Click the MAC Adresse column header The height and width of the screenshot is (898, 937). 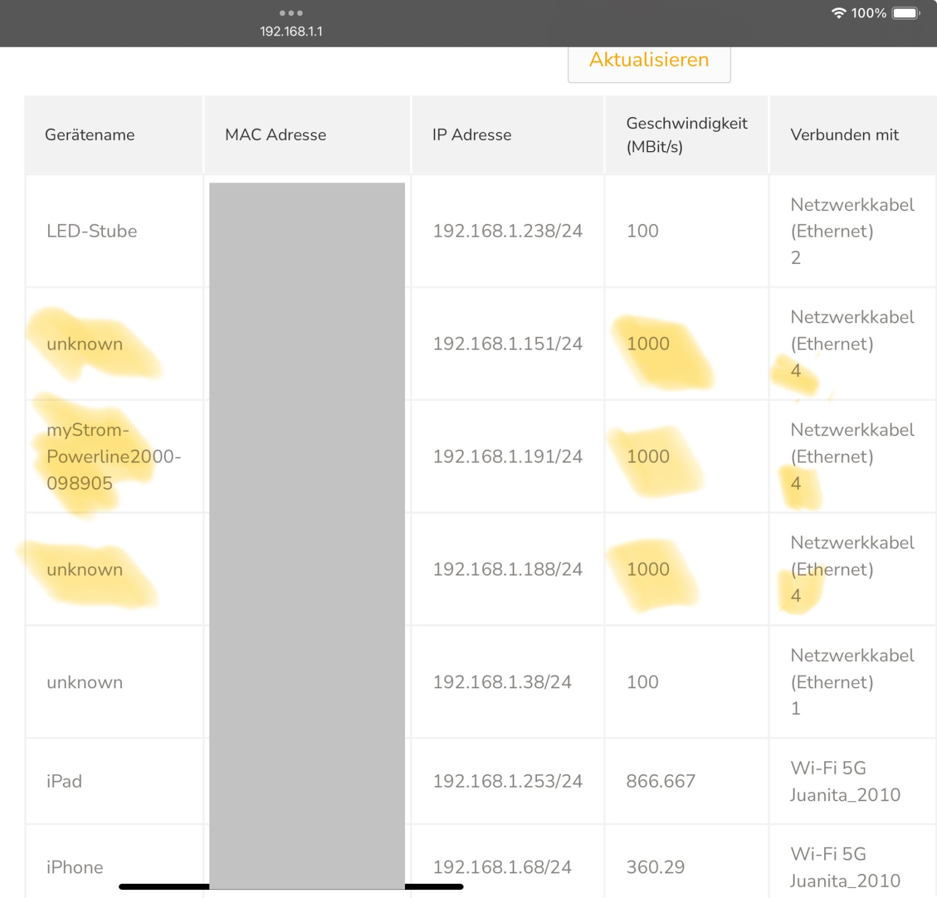coord(276,135)
